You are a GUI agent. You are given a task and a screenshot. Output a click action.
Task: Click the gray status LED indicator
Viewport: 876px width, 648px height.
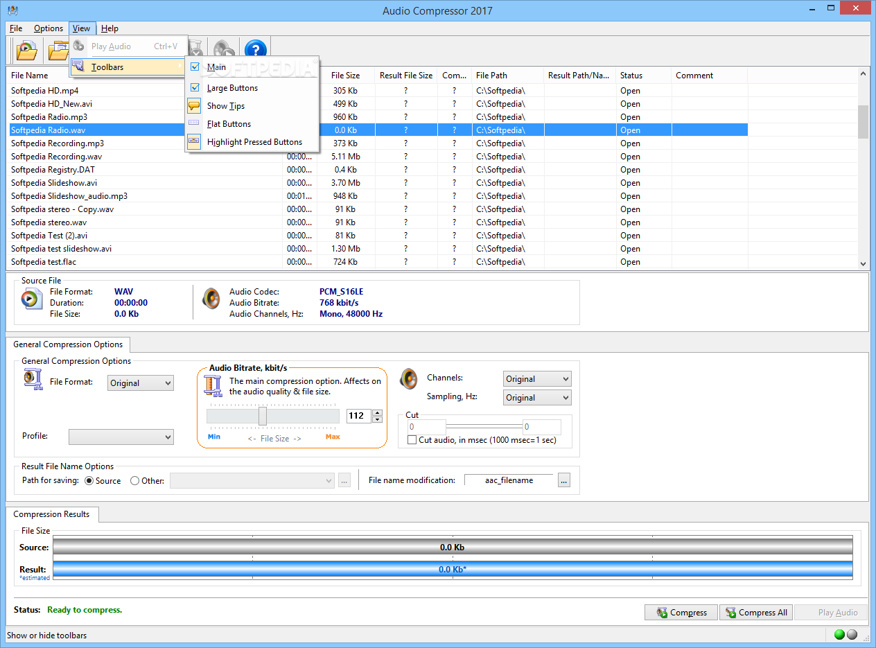coord(852,634)
